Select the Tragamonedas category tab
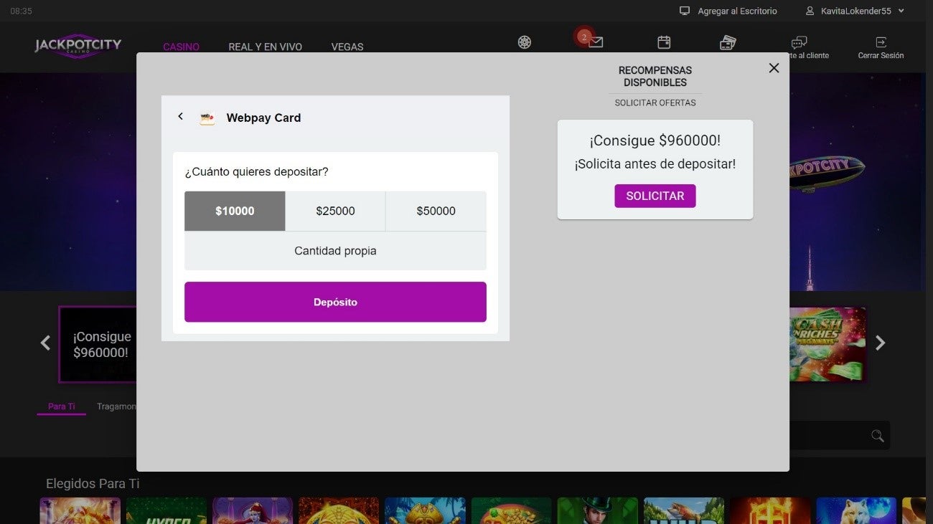933x524 pixels. pyautogui.click(x=116, y=406)
